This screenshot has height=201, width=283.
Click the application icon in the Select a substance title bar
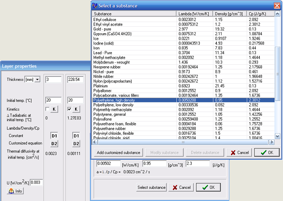coord(95,6)
